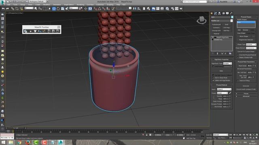This screenshot has width=259, height=145.
Task: Click the ViewCube in the viewport
Action: click(202, 20)
